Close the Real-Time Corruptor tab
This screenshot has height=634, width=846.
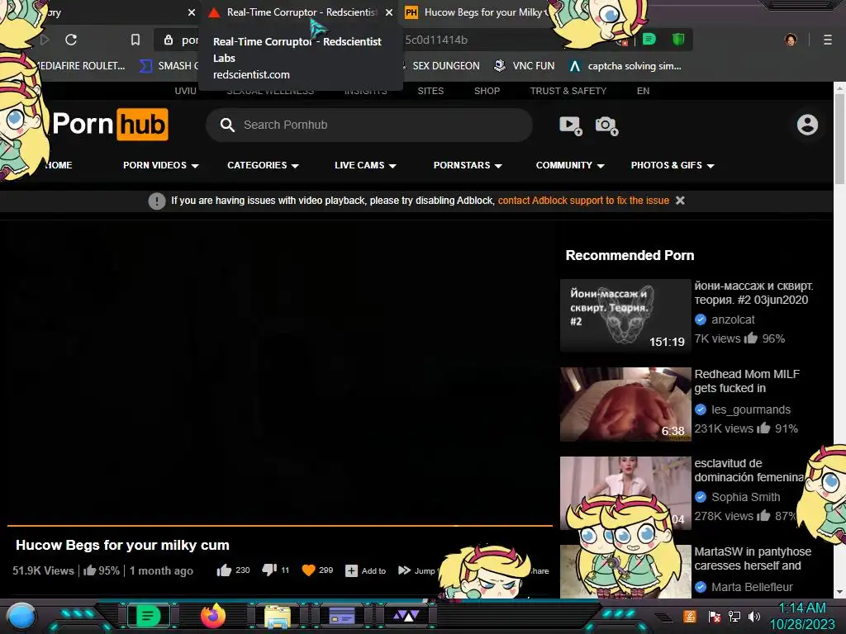(389, 12)
